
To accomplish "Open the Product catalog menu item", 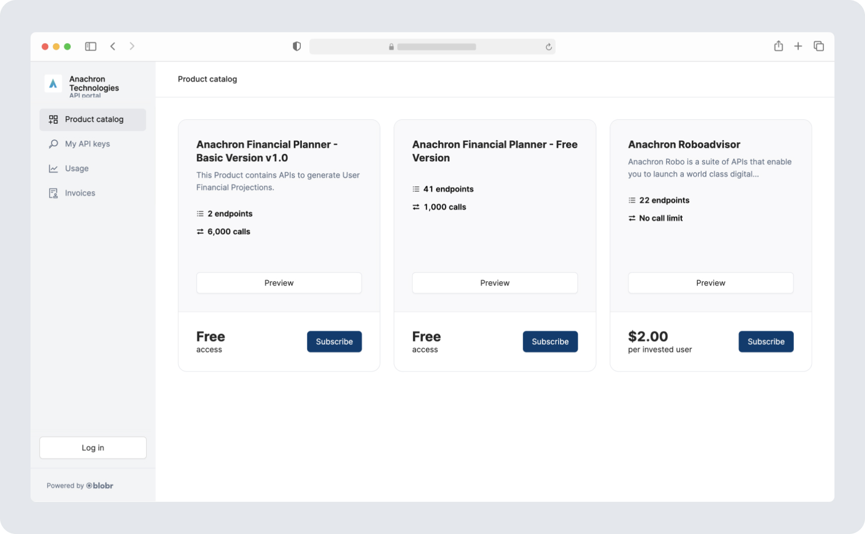I will [93, 119].
